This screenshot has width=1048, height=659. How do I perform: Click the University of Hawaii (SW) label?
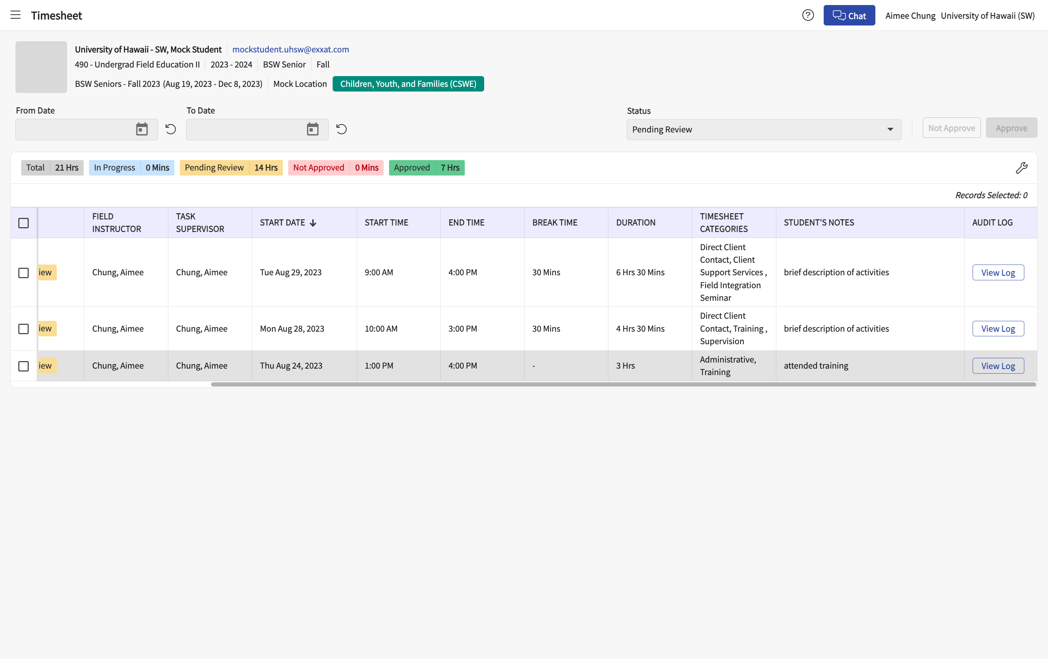click(x=987, y=16)
